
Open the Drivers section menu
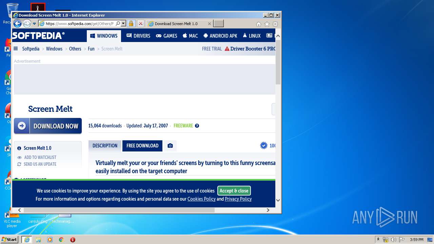(x=138, y=36)
